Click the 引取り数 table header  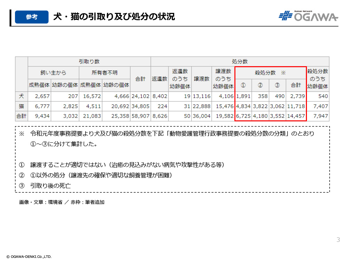click(89, 61)
